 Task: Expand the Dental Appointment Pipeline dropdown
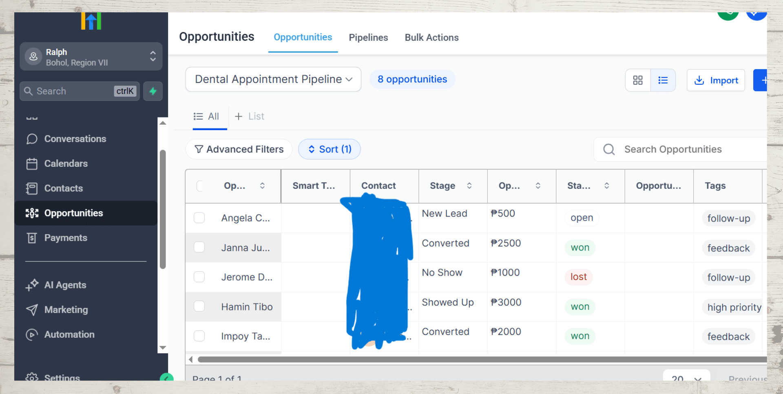273,79
